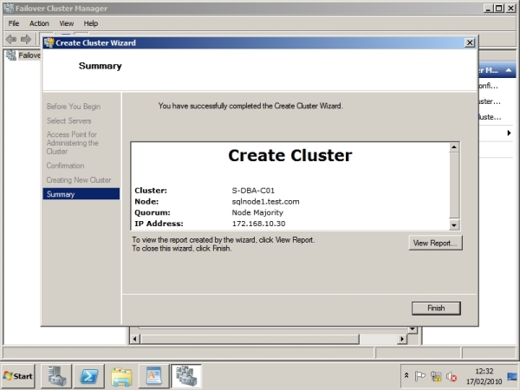Click horizontal scrollbar right arrow in main window

[x=402, y=339]
